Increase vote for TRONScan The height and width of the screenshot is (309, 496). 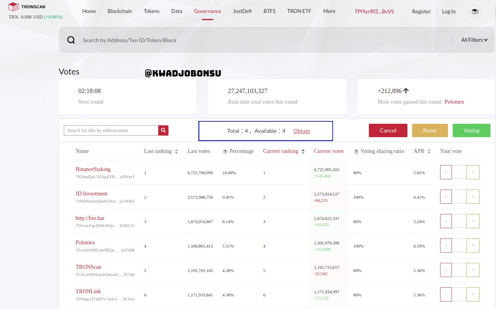(x=473, y=270)
